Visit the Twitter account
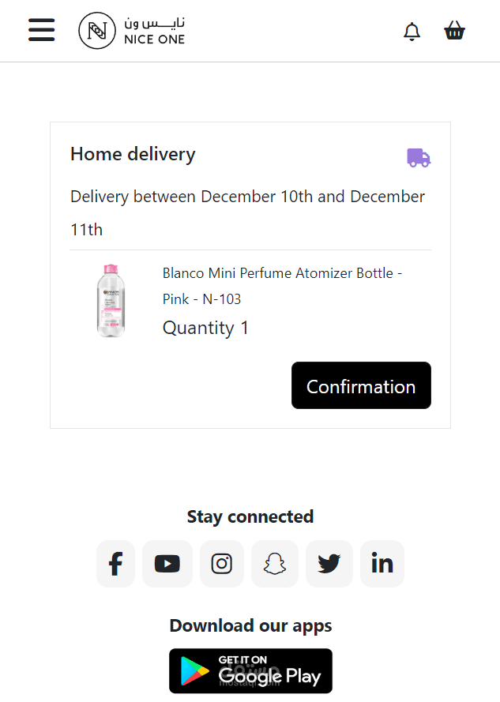 (x=329, y=564)
